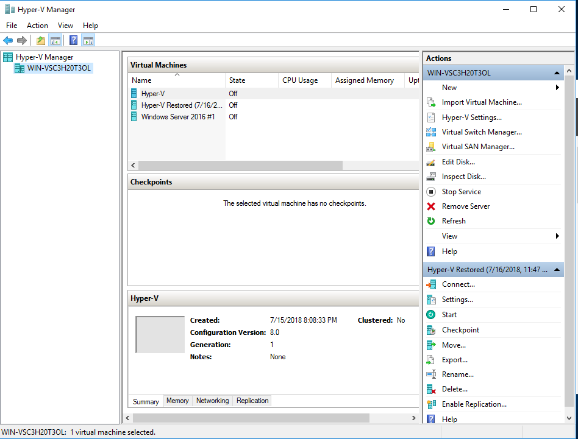Select the Windows Server 2016 #1 row

[274, 117]
